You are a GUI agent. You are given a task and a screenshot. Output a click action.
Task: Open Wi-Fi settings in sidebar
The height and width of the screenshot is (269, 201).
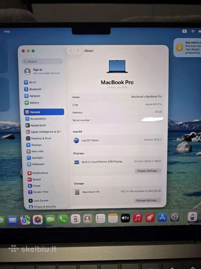click(x=30, y=82)
